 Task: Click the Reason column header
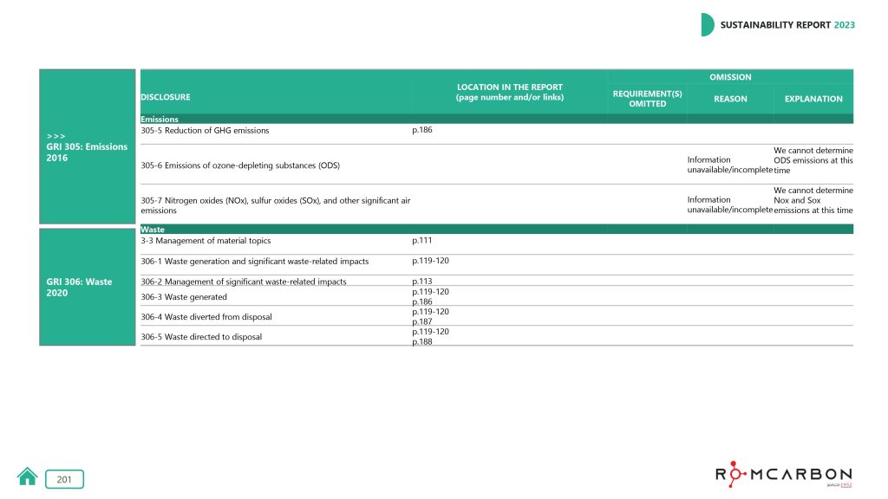pos(730,99)
